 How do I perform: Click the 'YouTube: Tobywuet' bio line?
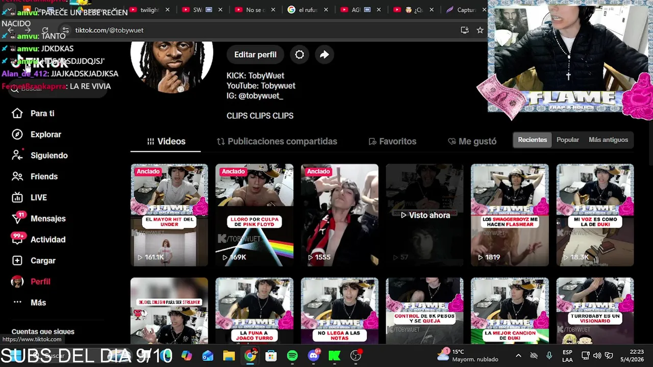[261, 86]
